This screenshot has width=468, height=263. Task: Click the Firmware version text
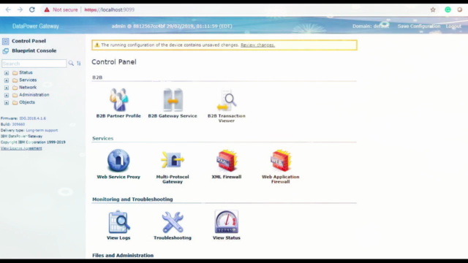point(23,118)
